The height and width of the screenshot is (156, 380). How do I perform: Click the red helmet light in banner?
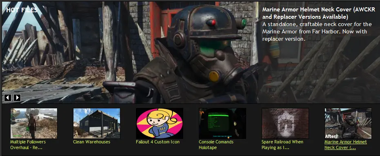pos(211,22)
